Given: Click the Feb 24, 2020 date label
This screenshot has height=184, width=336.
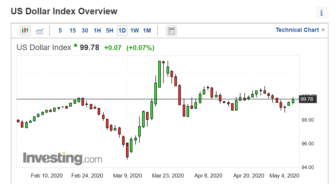Looking at the screenshot, I should pyautogui.click(x=87, y=176).
